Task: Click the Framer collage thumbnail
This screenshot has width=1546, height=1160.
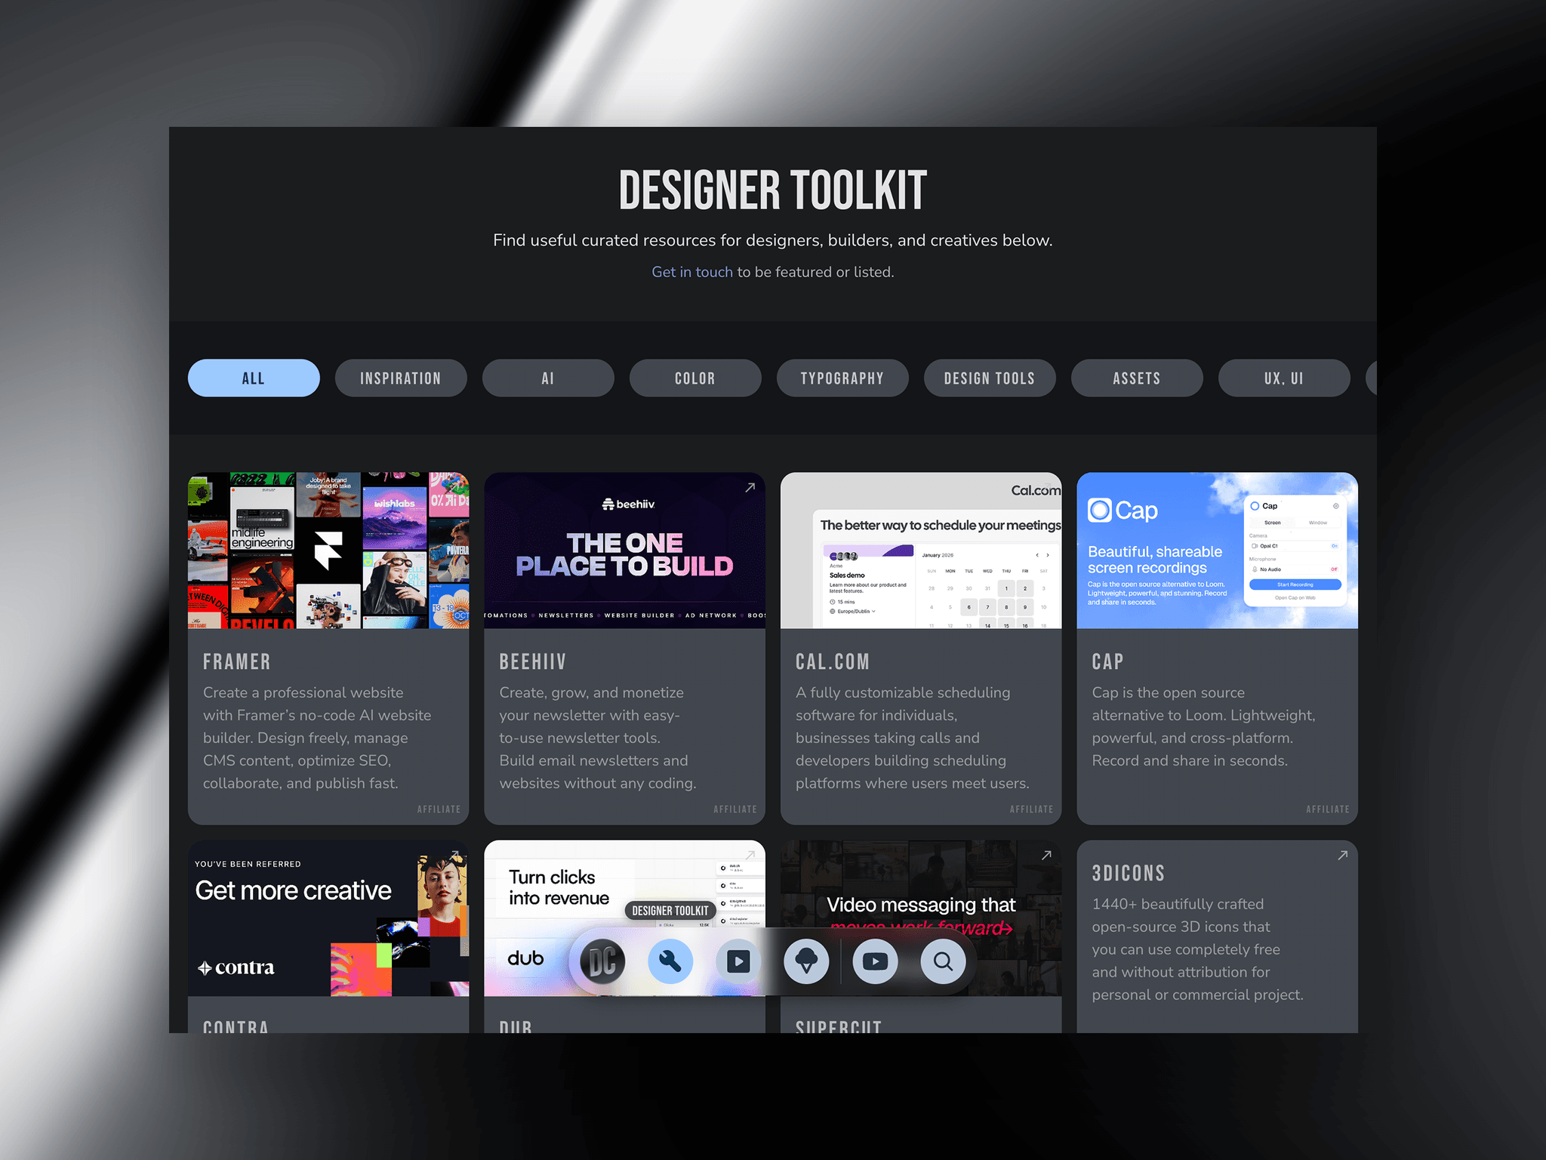Action: point(328,551)
